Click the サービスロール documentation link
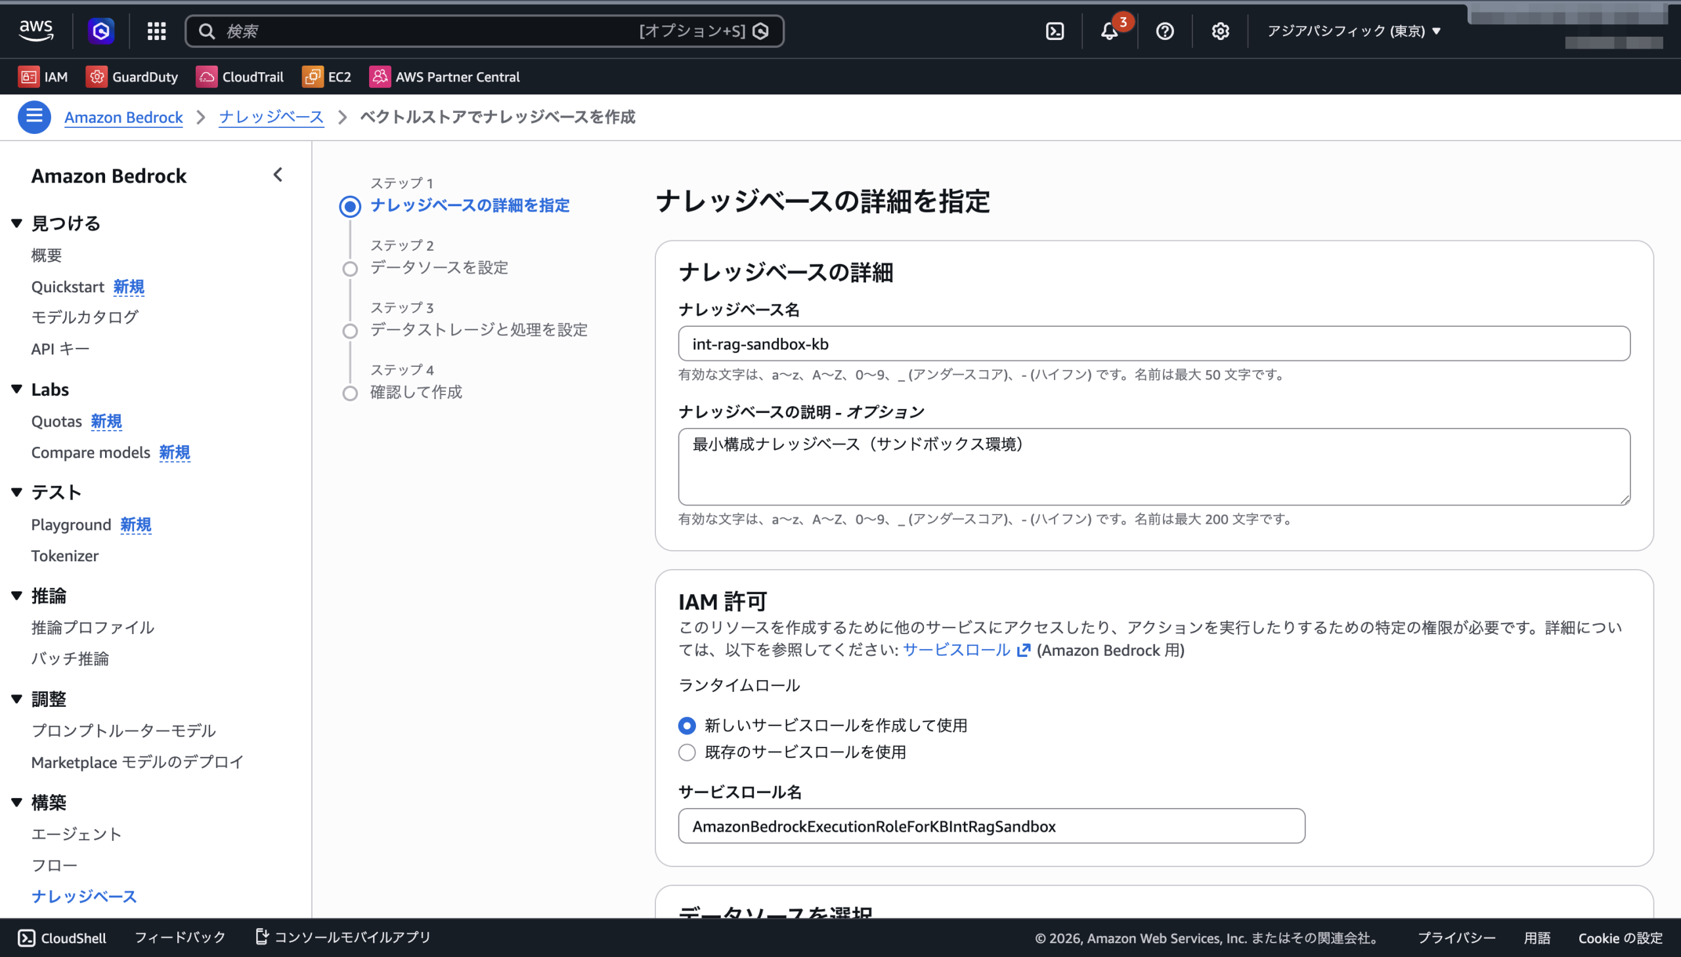 point(957,650)
